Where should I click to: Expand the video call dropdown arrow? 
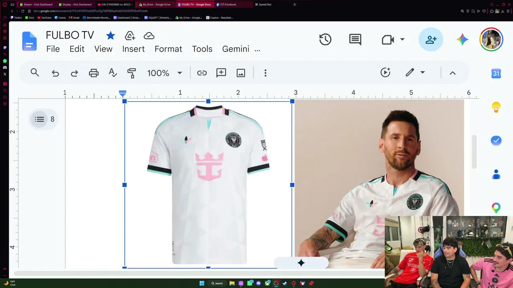click(402, 40)
